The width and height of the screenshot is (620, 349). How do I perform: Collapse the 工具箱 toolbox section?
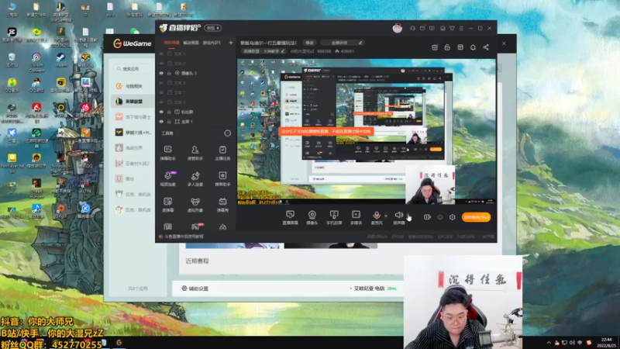[x=227, y=133]
